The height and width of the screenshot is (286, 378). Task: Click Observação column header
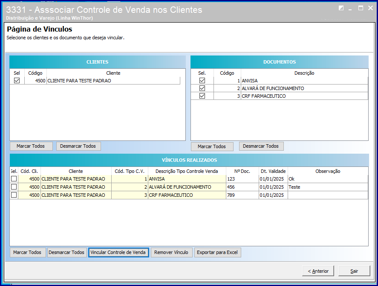[328, 171]
